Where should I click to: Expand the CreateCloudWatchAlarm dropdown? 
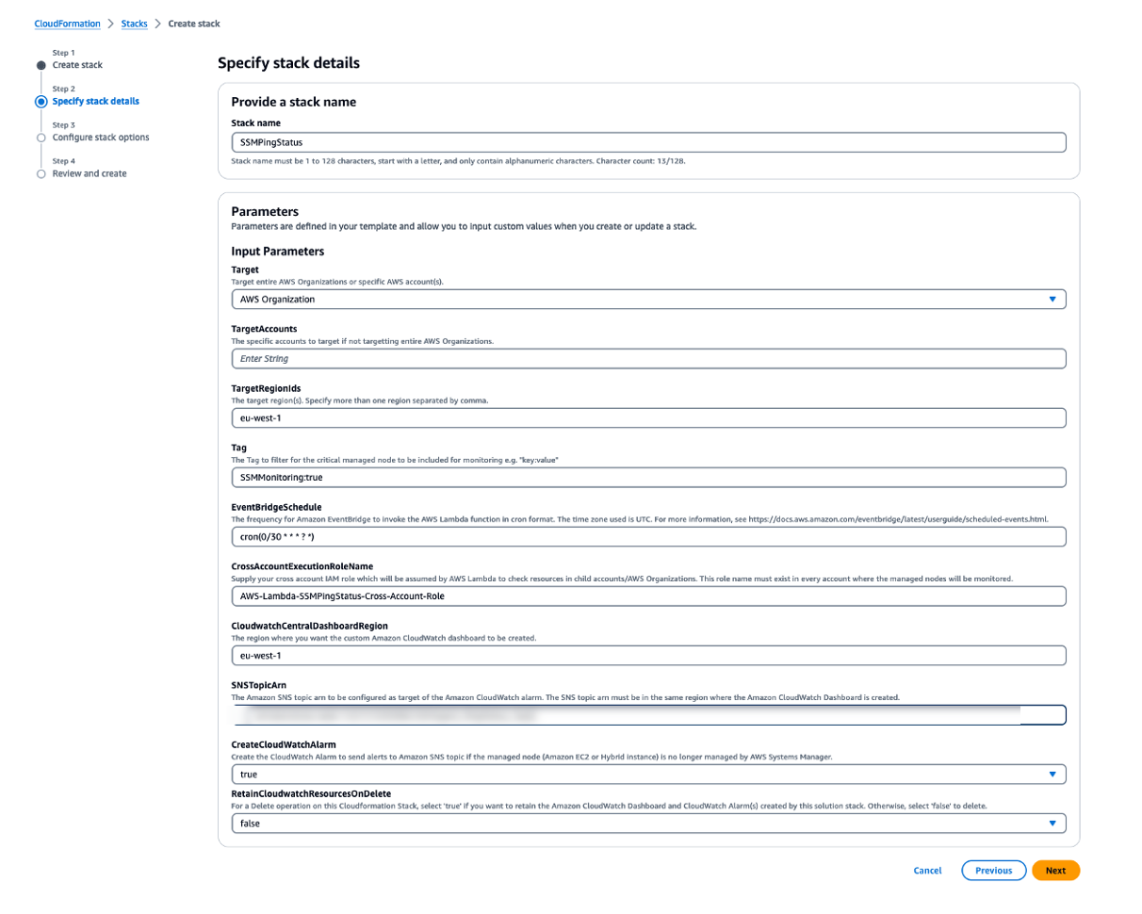[648, 774]
